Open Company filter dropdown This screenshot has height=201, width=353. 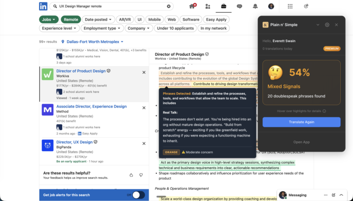pyautogui.click(x=139, y=28)
